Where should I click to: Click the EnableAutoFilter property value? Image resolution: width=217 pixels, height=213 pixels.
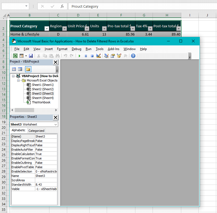click(x=46, y=150)
